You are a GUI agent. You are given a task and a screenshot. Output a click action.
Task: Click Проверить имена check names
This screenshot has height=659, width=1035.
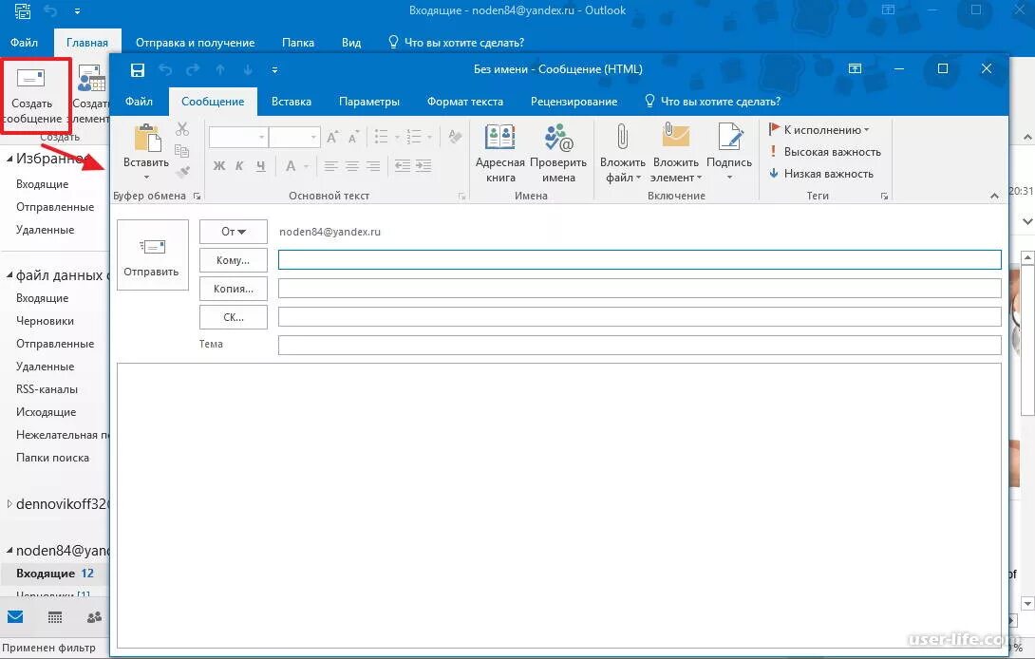(x=558, y=153)
